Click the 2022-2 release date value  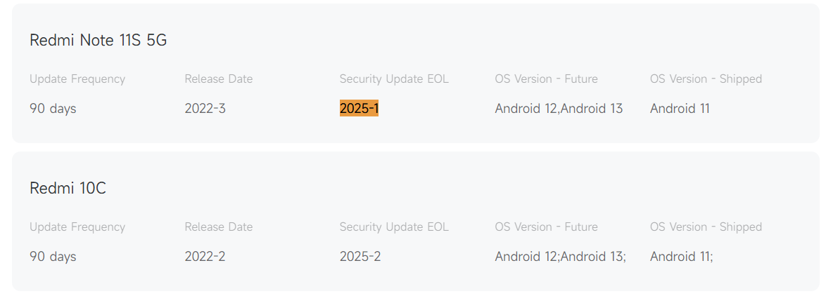tap(205, 257)
